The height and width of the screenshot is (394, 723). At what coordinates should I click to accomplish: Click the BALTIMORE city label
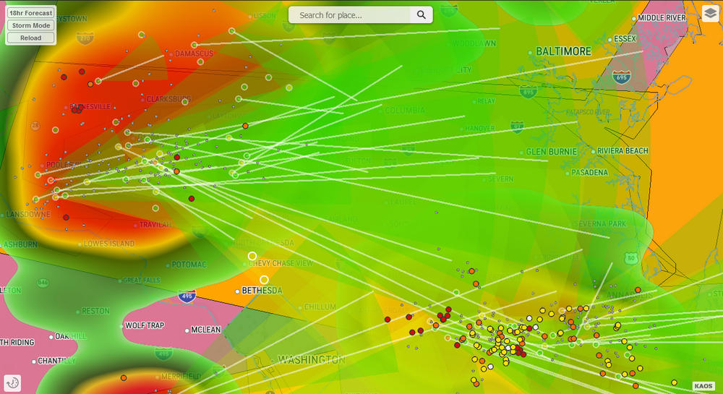point(563,51)
